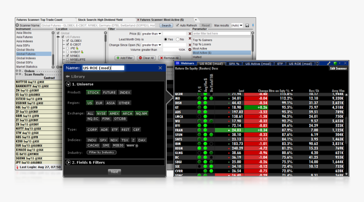Screen dimensions: 364x202
Task: Switch to the US Active (mod) tab
Action: pyautogui.click(x=258, y=64)
